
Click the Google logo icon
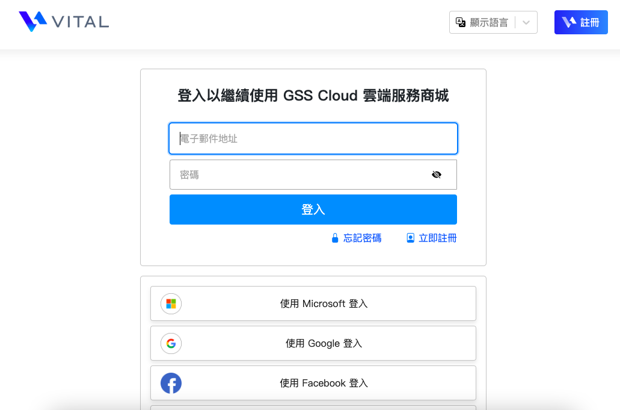[x=171, y=343]
